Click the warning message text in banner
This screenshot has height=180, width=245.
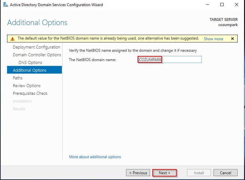pyautogui.click(x=108, y=38)
